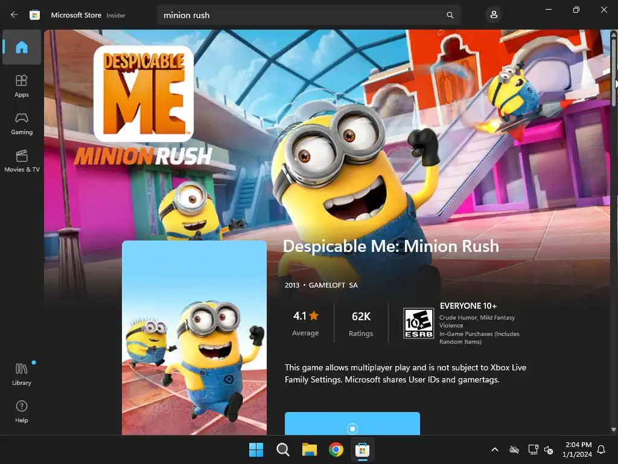This screenshot has width=618, height=464.
Task: Go back with the back arrow
Action: point(14,15)
